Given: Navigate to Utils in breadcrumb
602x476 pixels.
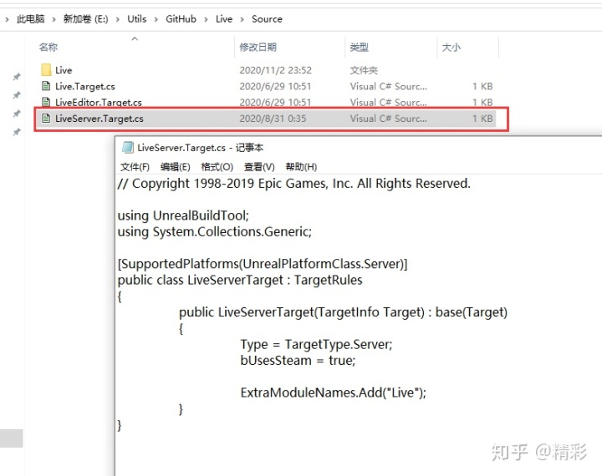Looking at the screenshot, I should tap(136, 19).
